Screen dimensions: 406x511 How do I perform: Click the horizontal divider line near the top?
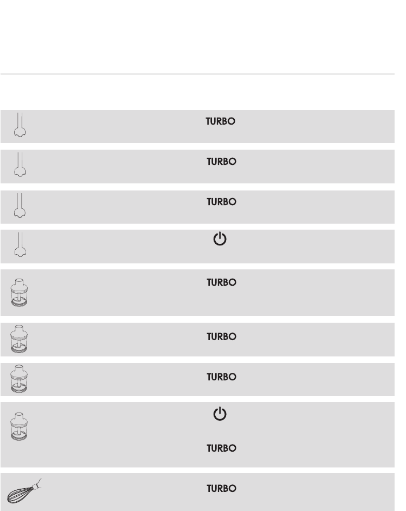[x=197, y=74]
